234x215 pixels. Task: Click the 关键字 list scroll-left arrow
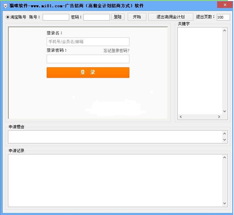click(x=181, y=117)
